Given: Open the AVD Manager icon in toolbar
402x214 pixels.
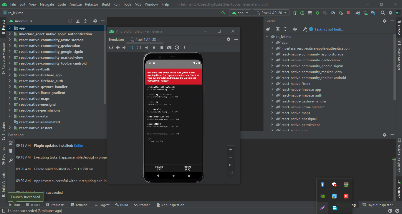Looking at the screenshot, I should (365, 13).
